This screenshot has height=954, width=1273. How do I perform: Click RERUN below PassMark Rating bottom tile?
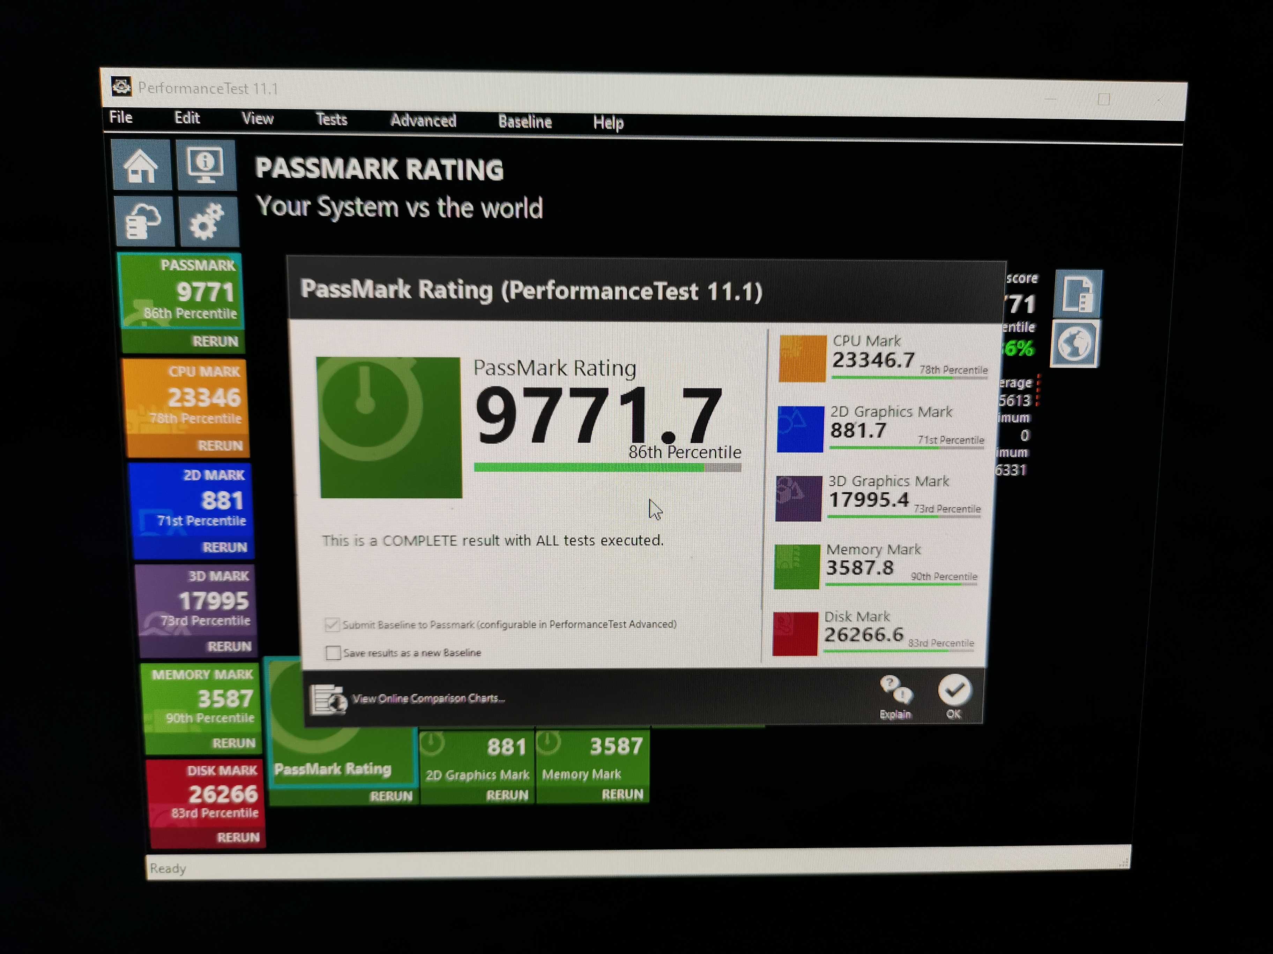pos(391,796)
